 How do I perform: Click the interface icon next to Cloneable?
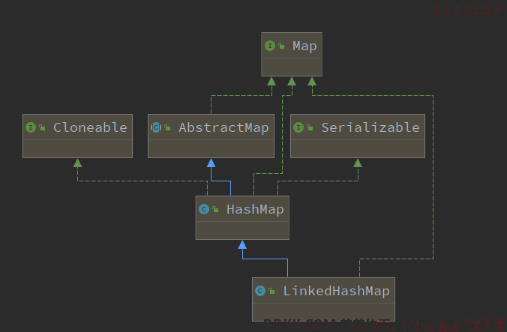31,127
